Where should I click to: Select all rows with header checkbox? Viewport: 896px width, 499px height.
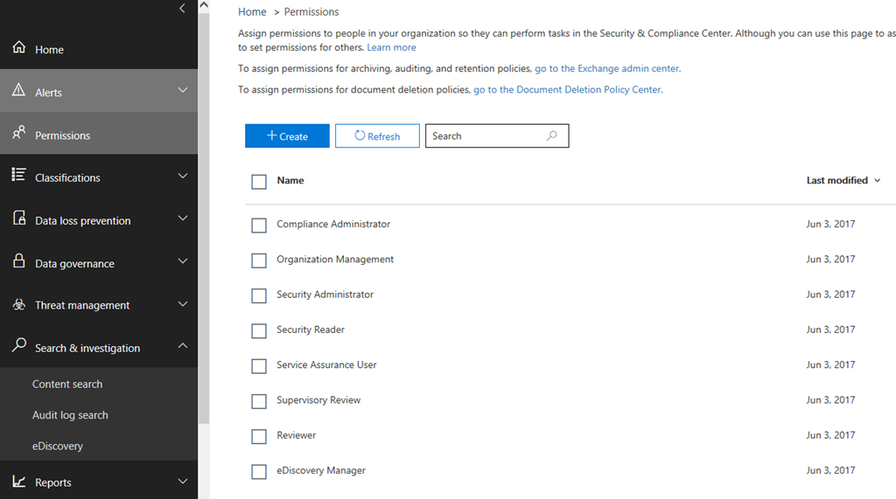259,182
